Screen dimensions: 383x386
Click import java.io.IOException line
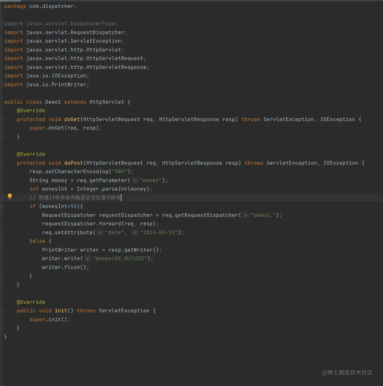pyautogui.click(x=46, y=76)
